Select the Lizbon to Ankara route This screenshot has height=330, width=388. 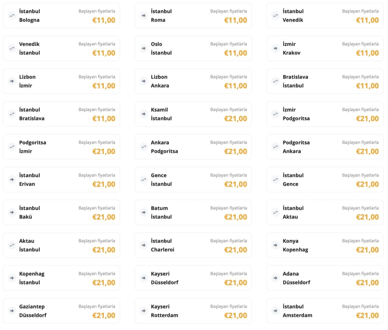pos(193,81)
